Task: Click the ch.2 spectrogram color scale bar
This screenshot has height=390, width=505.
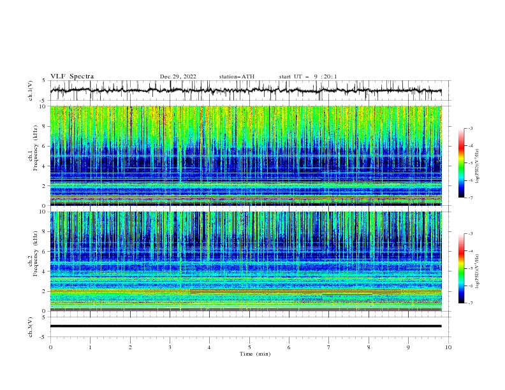Action: [x=461, y=268]
